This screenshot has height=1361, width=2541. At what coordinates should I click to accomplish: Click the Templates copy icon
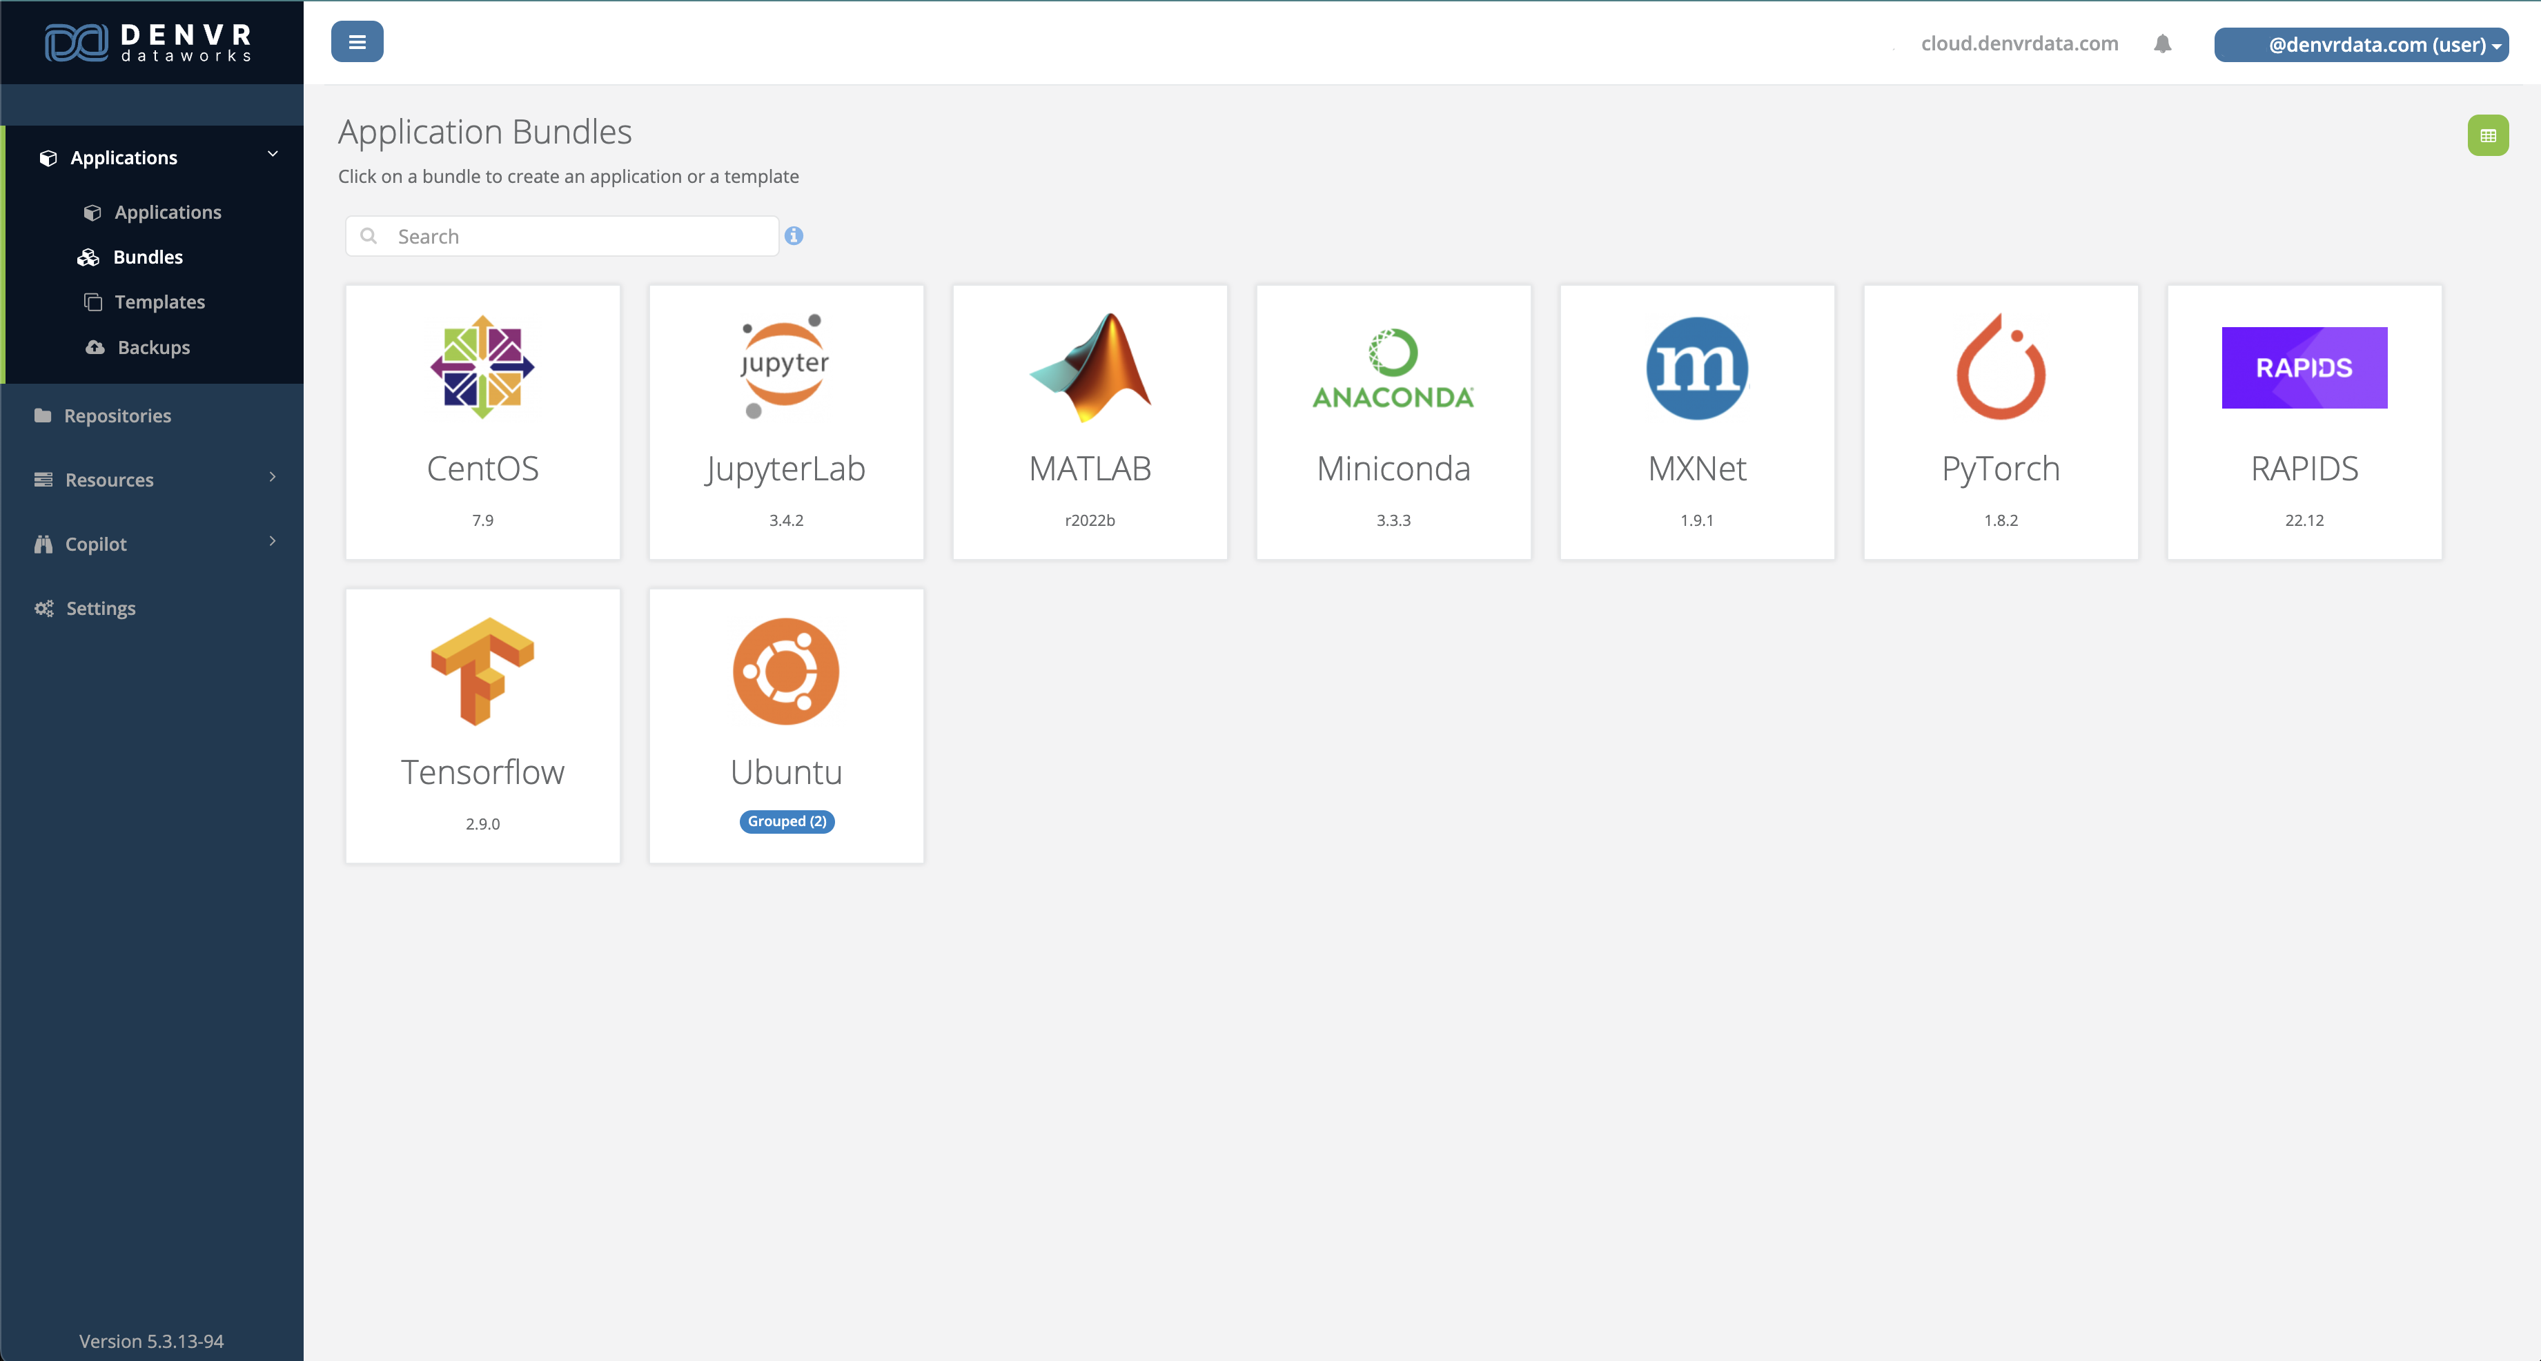pos(92,302)
